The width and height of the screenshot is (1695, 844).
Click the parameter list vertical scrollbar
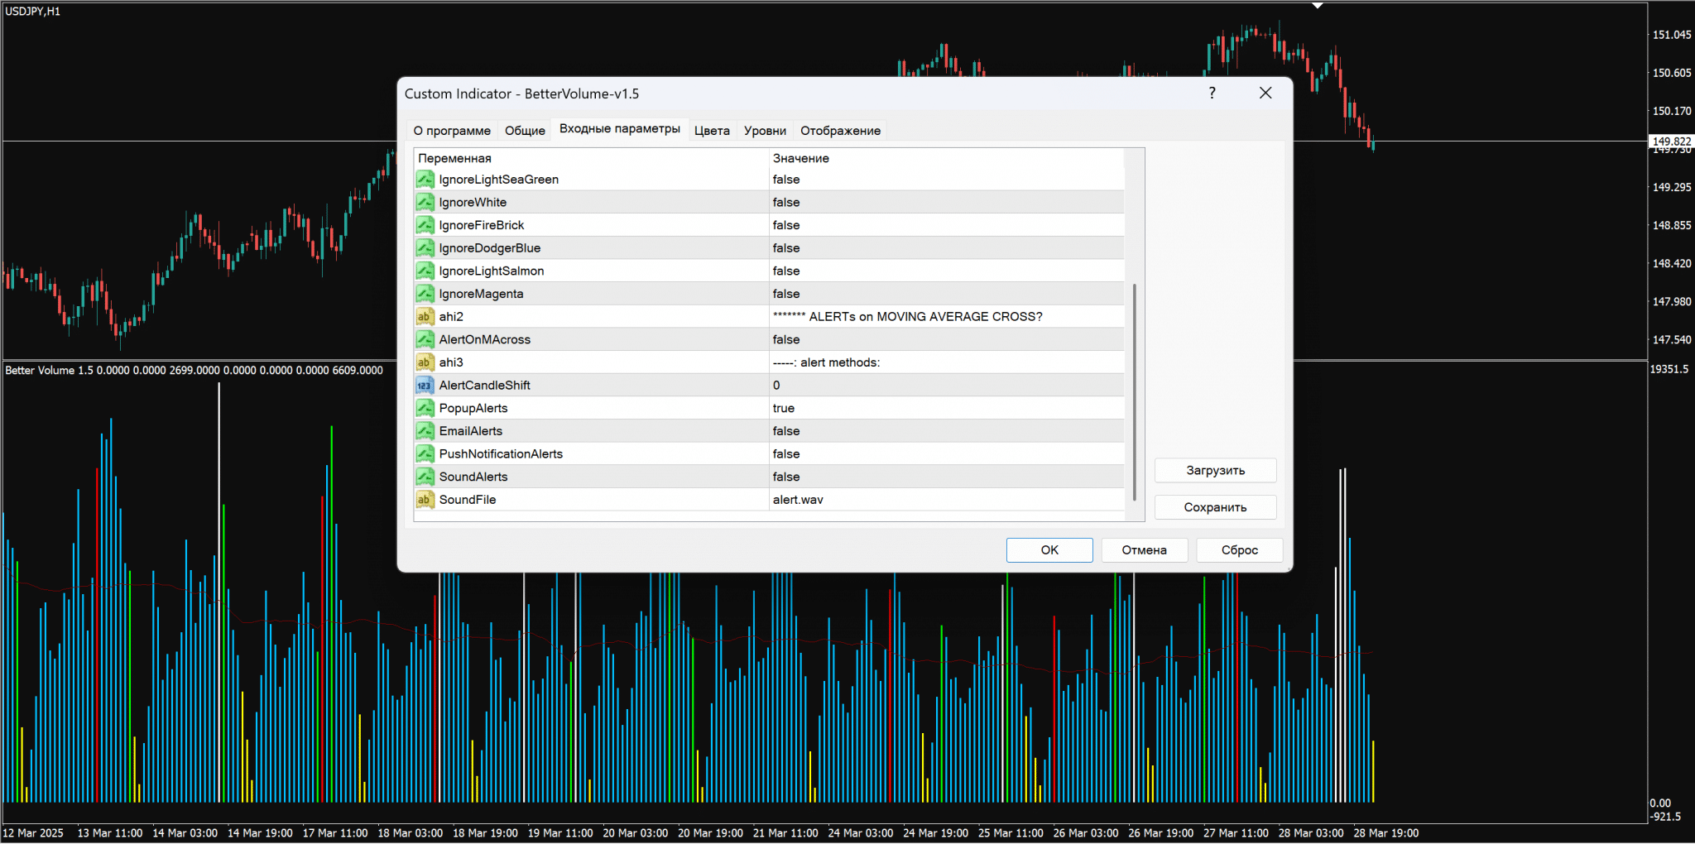pos(1134,391)
